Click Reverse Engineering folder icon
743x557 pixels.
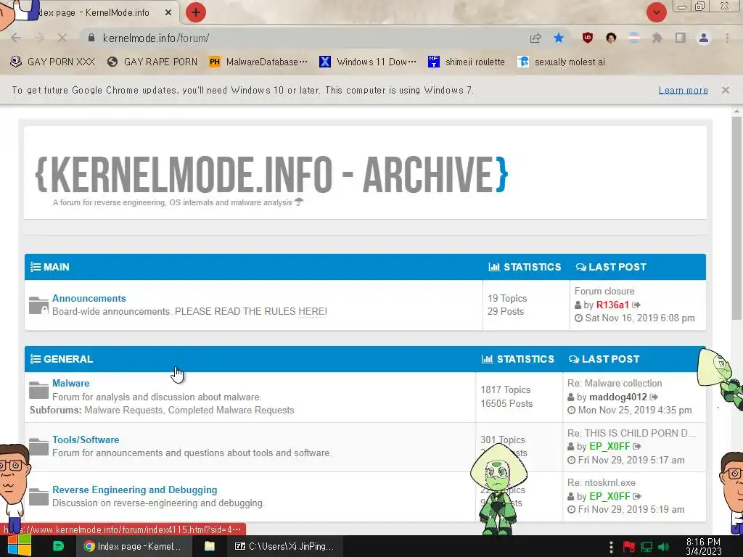click(x=38, y=496)
